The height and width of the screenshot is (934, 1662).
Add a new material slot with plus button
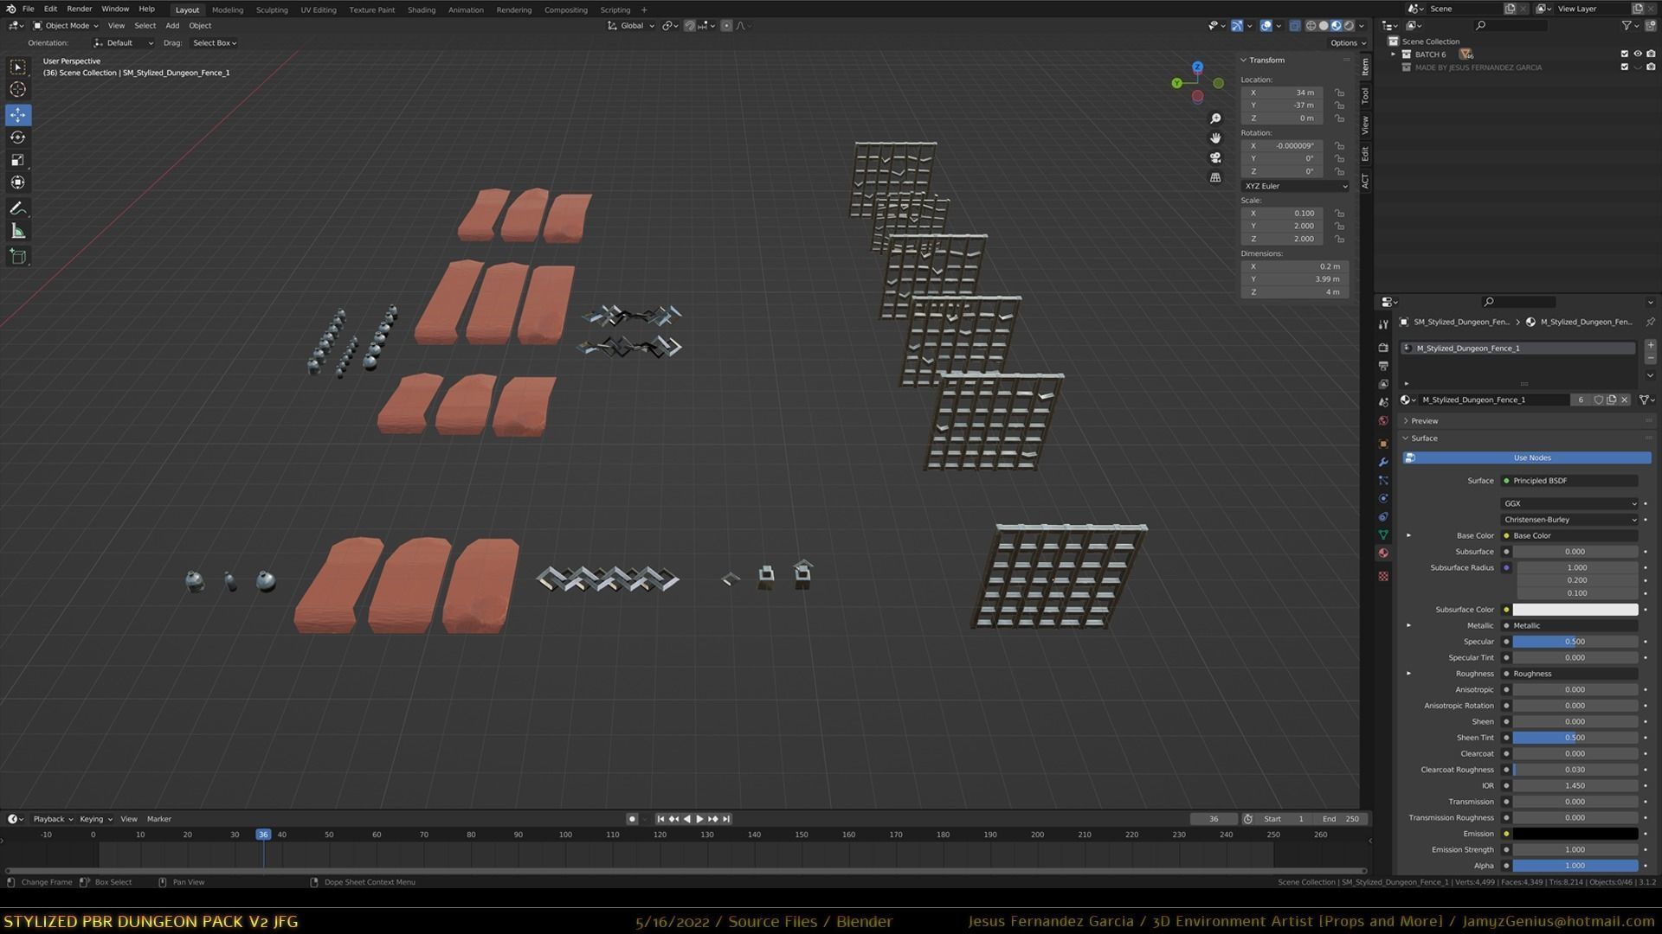pyautogui.click(x=1650, y=345)
